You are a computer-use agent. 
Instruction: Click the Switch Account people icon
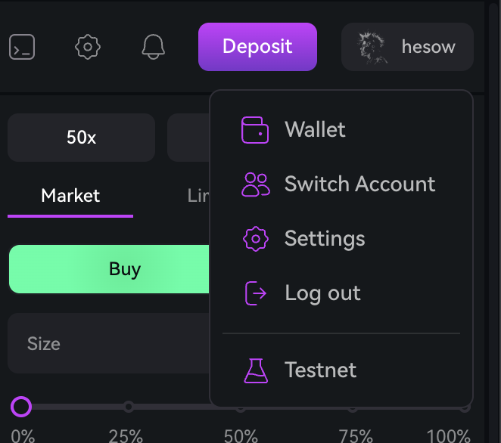click(255, 184)
